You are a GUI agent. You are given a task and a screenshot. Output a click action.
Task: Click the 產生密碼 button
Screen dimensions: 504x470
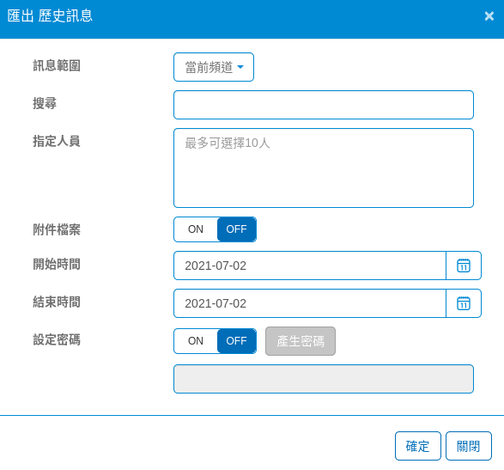coord(301,341)
